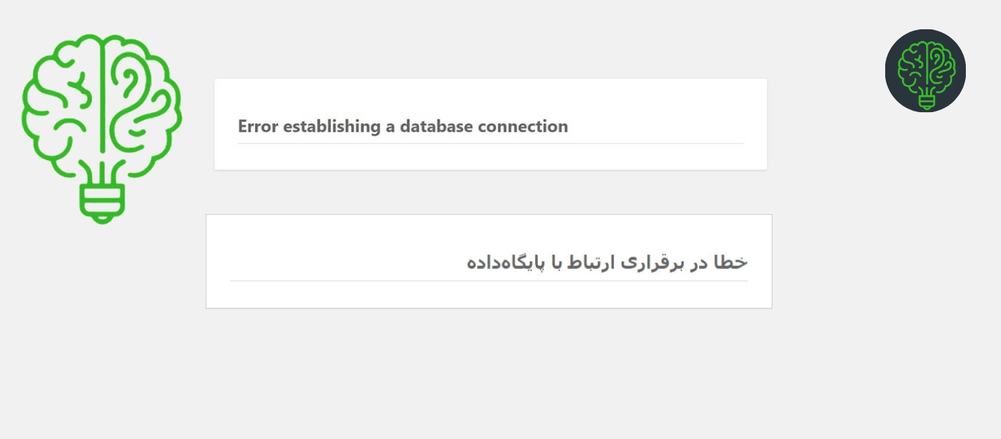The width and height of the screenshot is (1001, 439).
Task: Click the dark circular brain badge
Action: pyautogui.click(x=926, y=70)
